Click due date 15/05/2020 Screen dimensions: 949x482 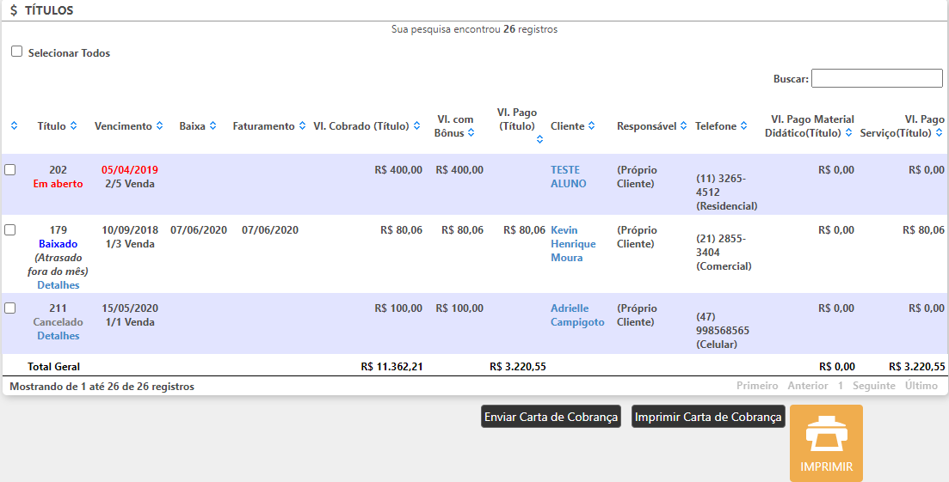click(130, 308)
